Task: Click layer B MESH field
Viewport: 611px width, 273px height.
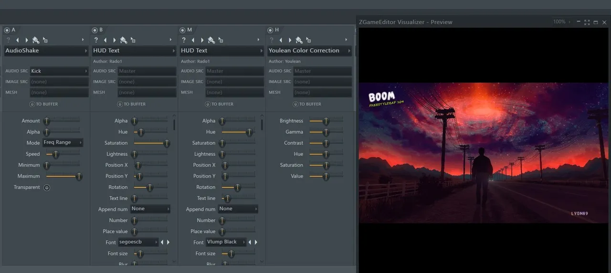Action: click(147, 92)
